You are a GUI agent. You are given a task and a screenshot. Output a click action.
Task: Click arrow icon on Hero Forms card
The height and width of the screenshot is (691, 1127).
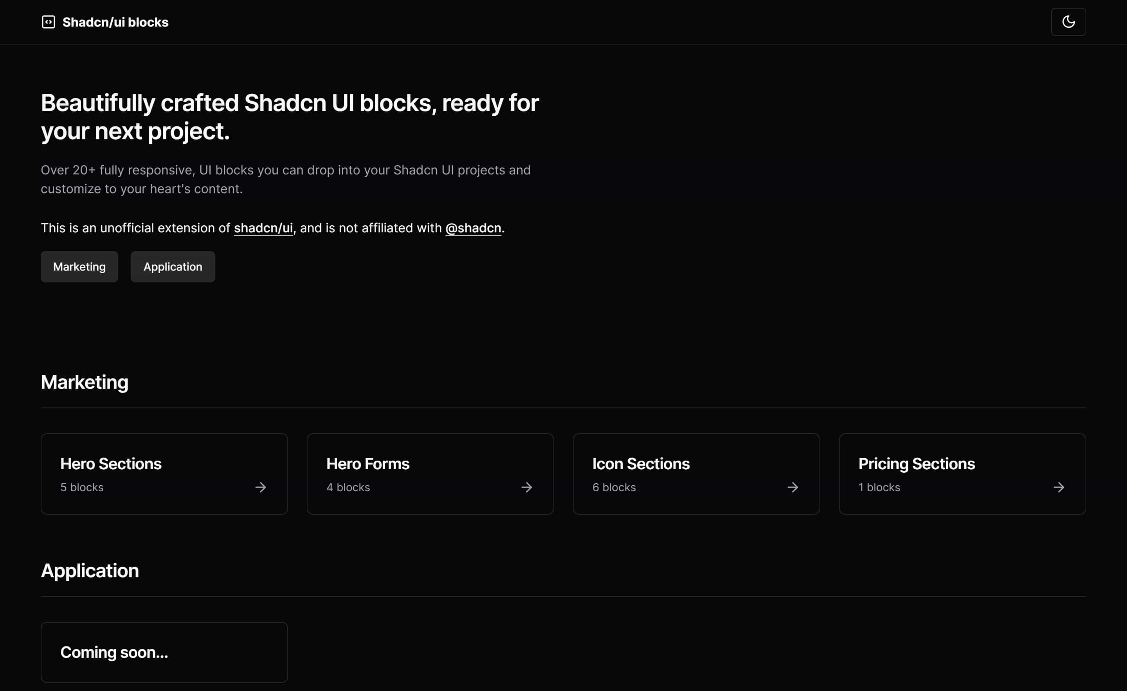pos(527,487)
